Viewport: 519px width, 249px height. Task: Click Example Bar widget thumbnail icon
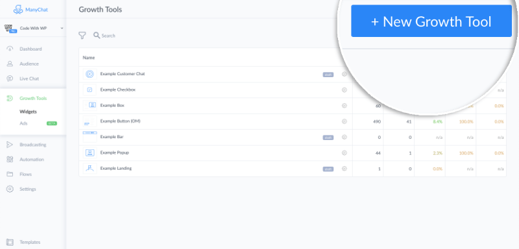90,137
